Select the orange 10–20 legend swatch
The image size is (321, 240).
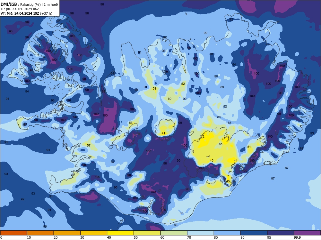(x=40, y=233)
